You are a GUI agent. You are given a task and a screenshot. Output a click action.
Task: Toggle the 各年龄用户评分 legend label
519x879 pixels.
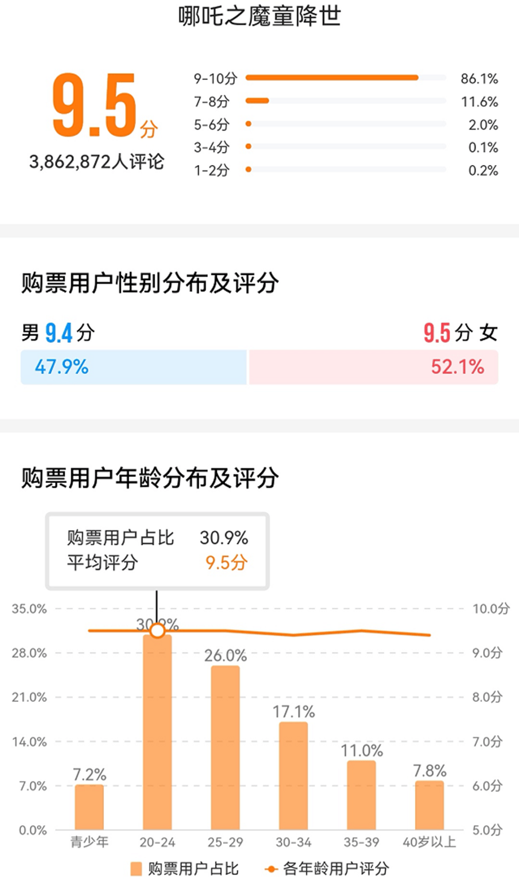pyautogui.click(x=335, y=869)
